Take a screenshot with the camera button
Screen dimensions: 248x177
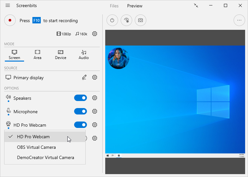[x=141, y=20]
